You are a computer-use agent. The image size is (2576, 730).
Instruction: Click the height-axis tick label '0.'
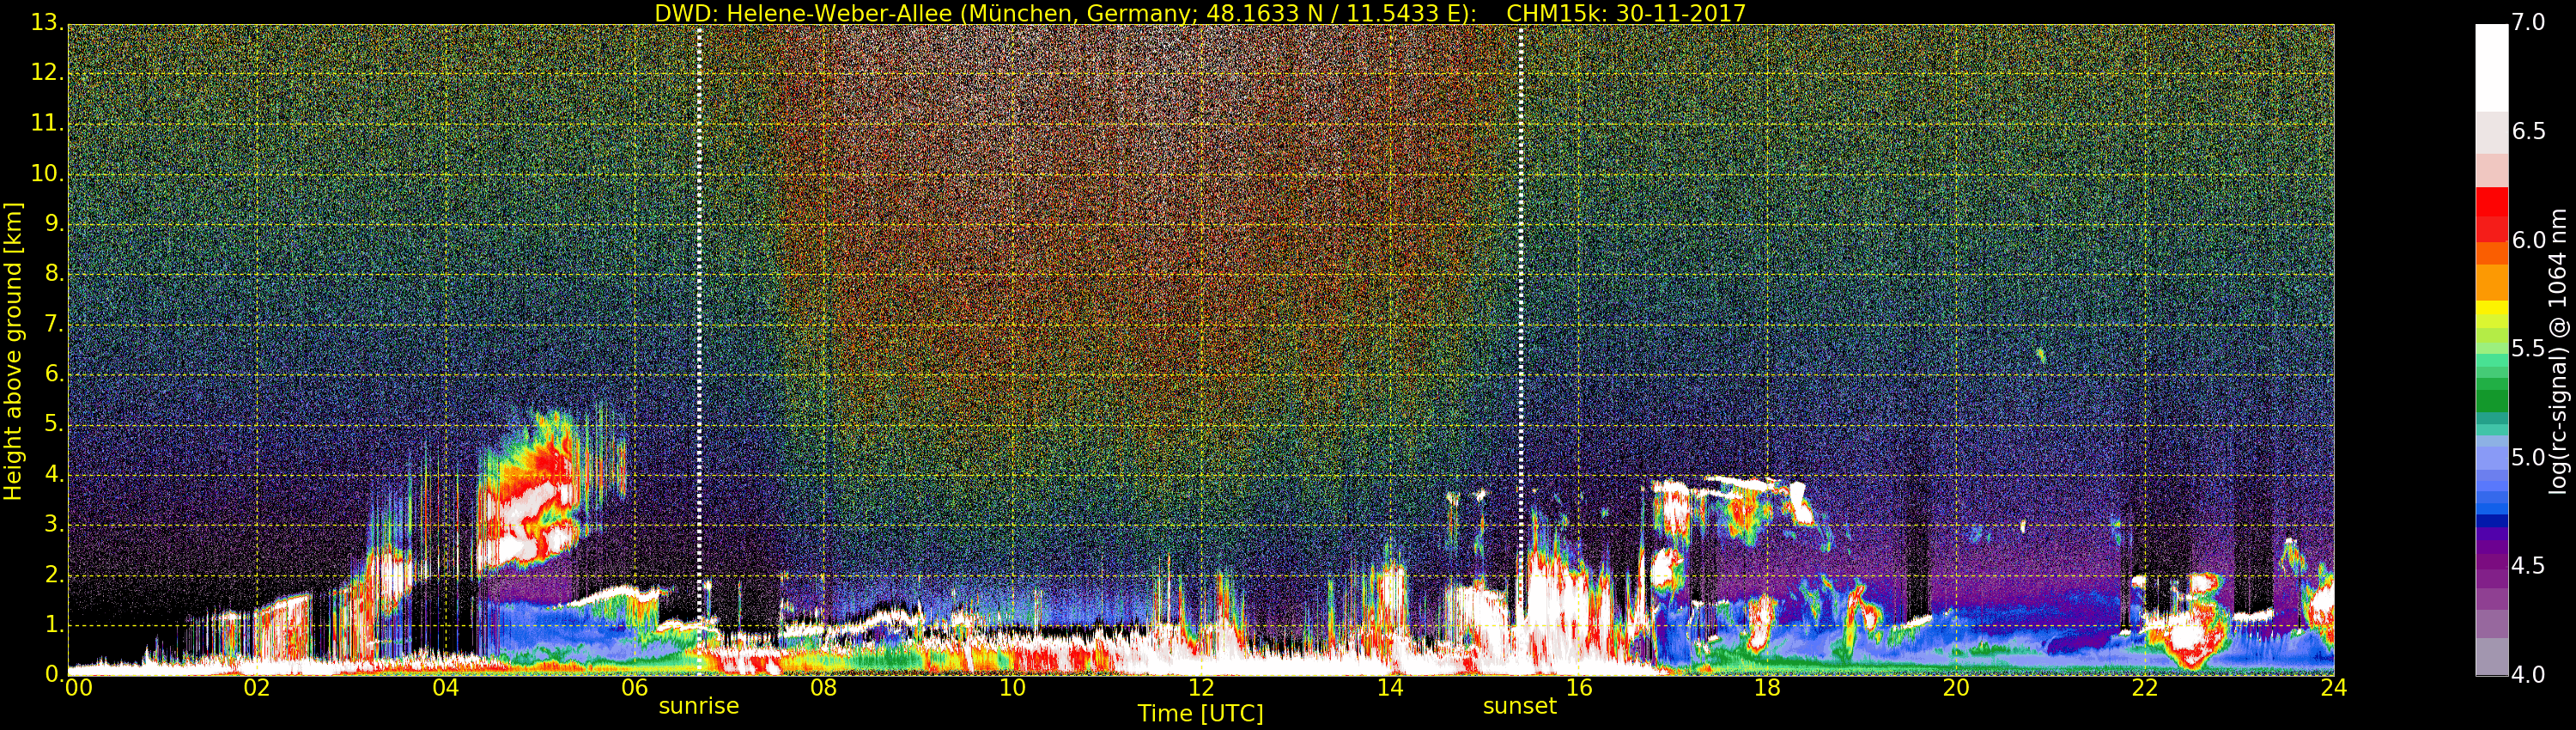pyautogui.click(x=55, y=674)
